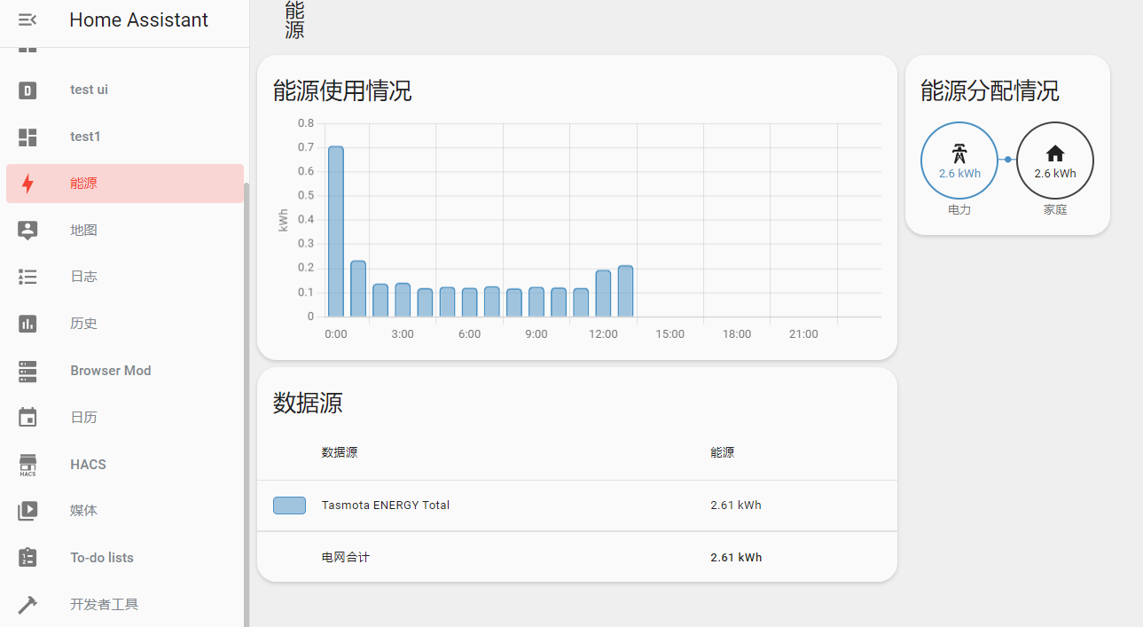Viewport: 1143px width, 627px height.
Task: Open the Browser Mod menu entry
Action: pyautogui.click(x=111, y=371)
